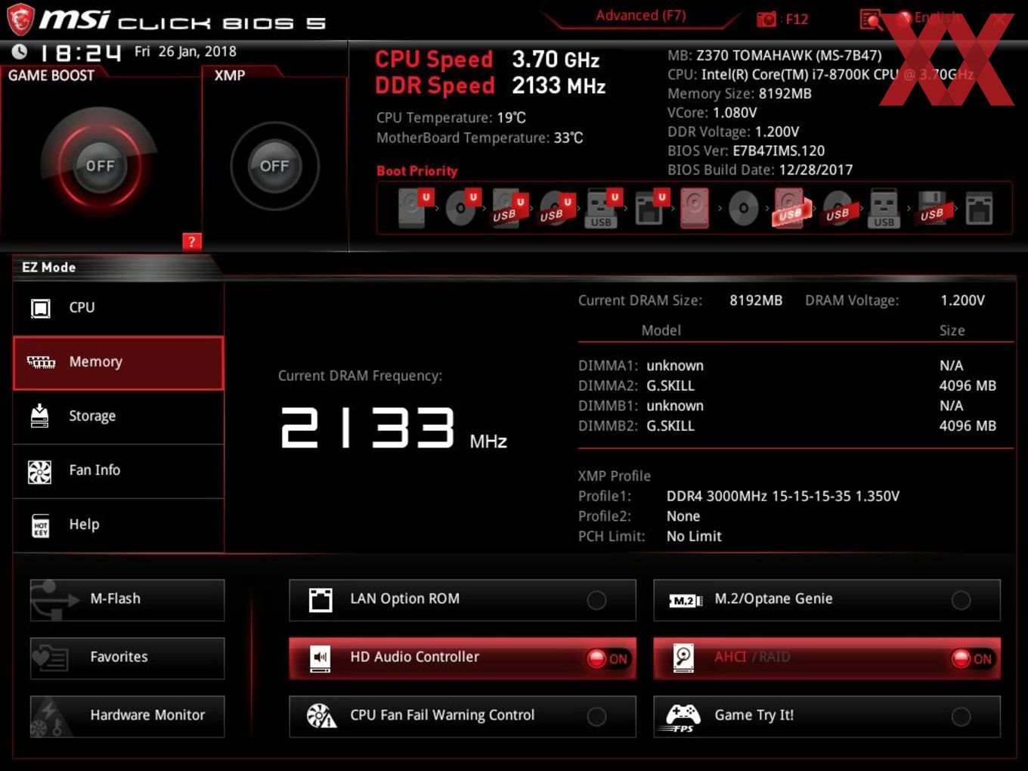Click the system time 18:24

(x=80, y=52)
